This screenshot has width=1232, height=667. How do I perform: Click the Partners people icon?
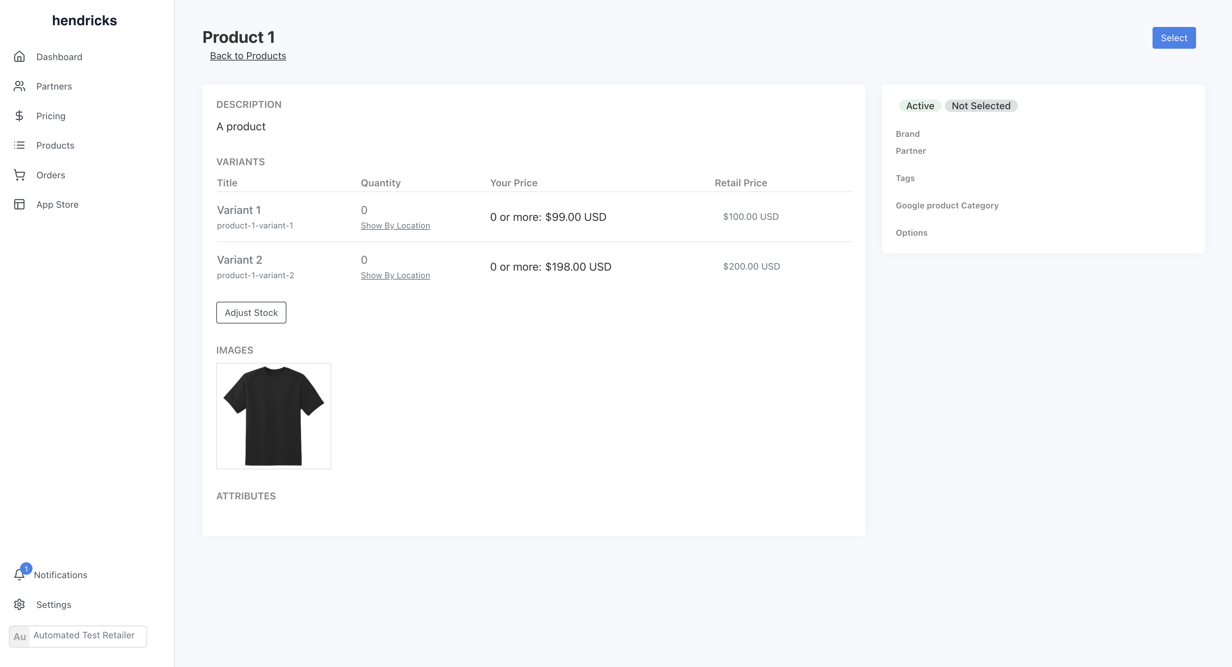tap(19, 86)
